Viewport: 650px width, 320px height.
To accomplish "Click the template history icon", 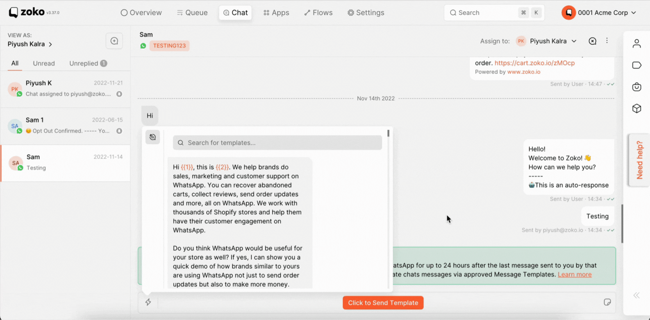I will coord(152,137).
